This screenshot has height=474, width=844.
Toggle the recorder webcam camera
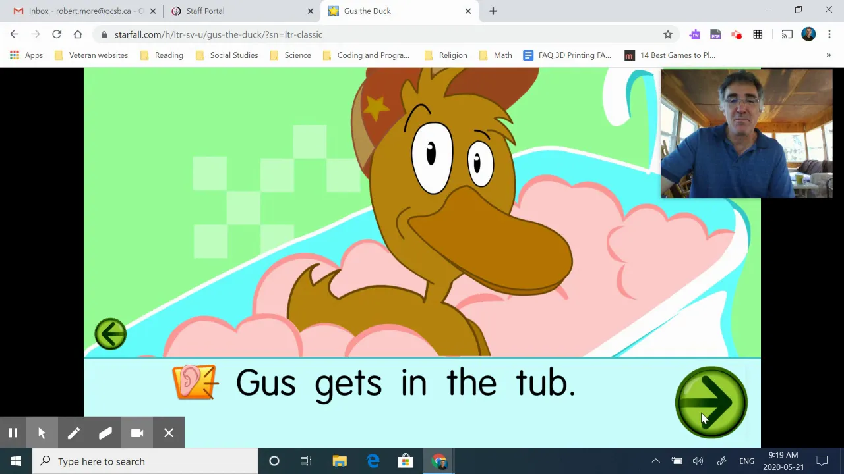pos(137,433)
